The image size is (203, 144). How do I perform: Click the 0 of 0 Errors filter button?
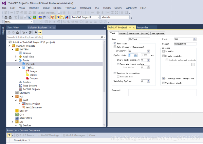pos(25,135)
